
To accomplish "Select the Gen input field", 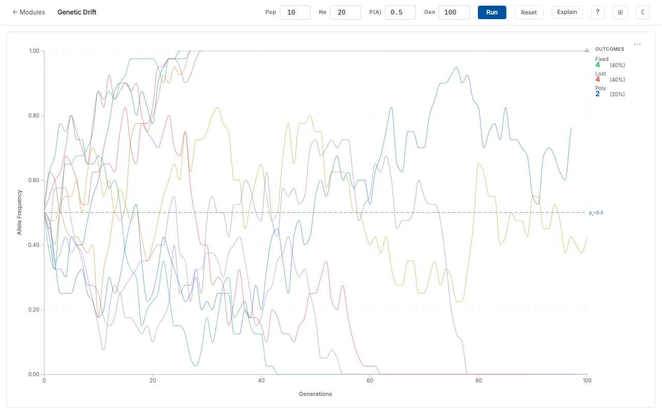I will [x=454, y=12].
